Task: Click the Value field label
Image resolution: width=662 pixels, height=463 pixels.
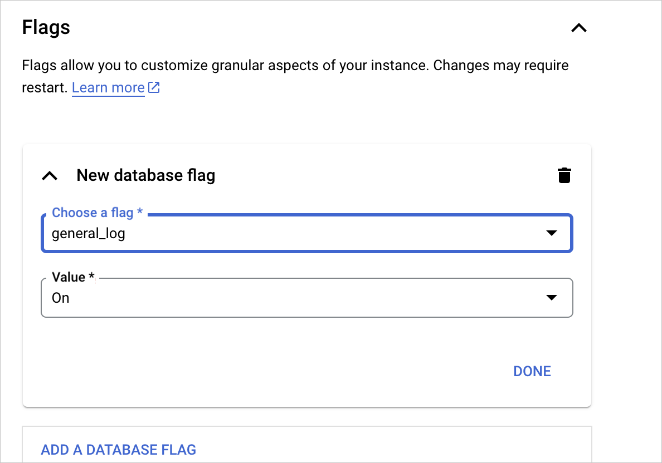Action: (x=72, y=277)
